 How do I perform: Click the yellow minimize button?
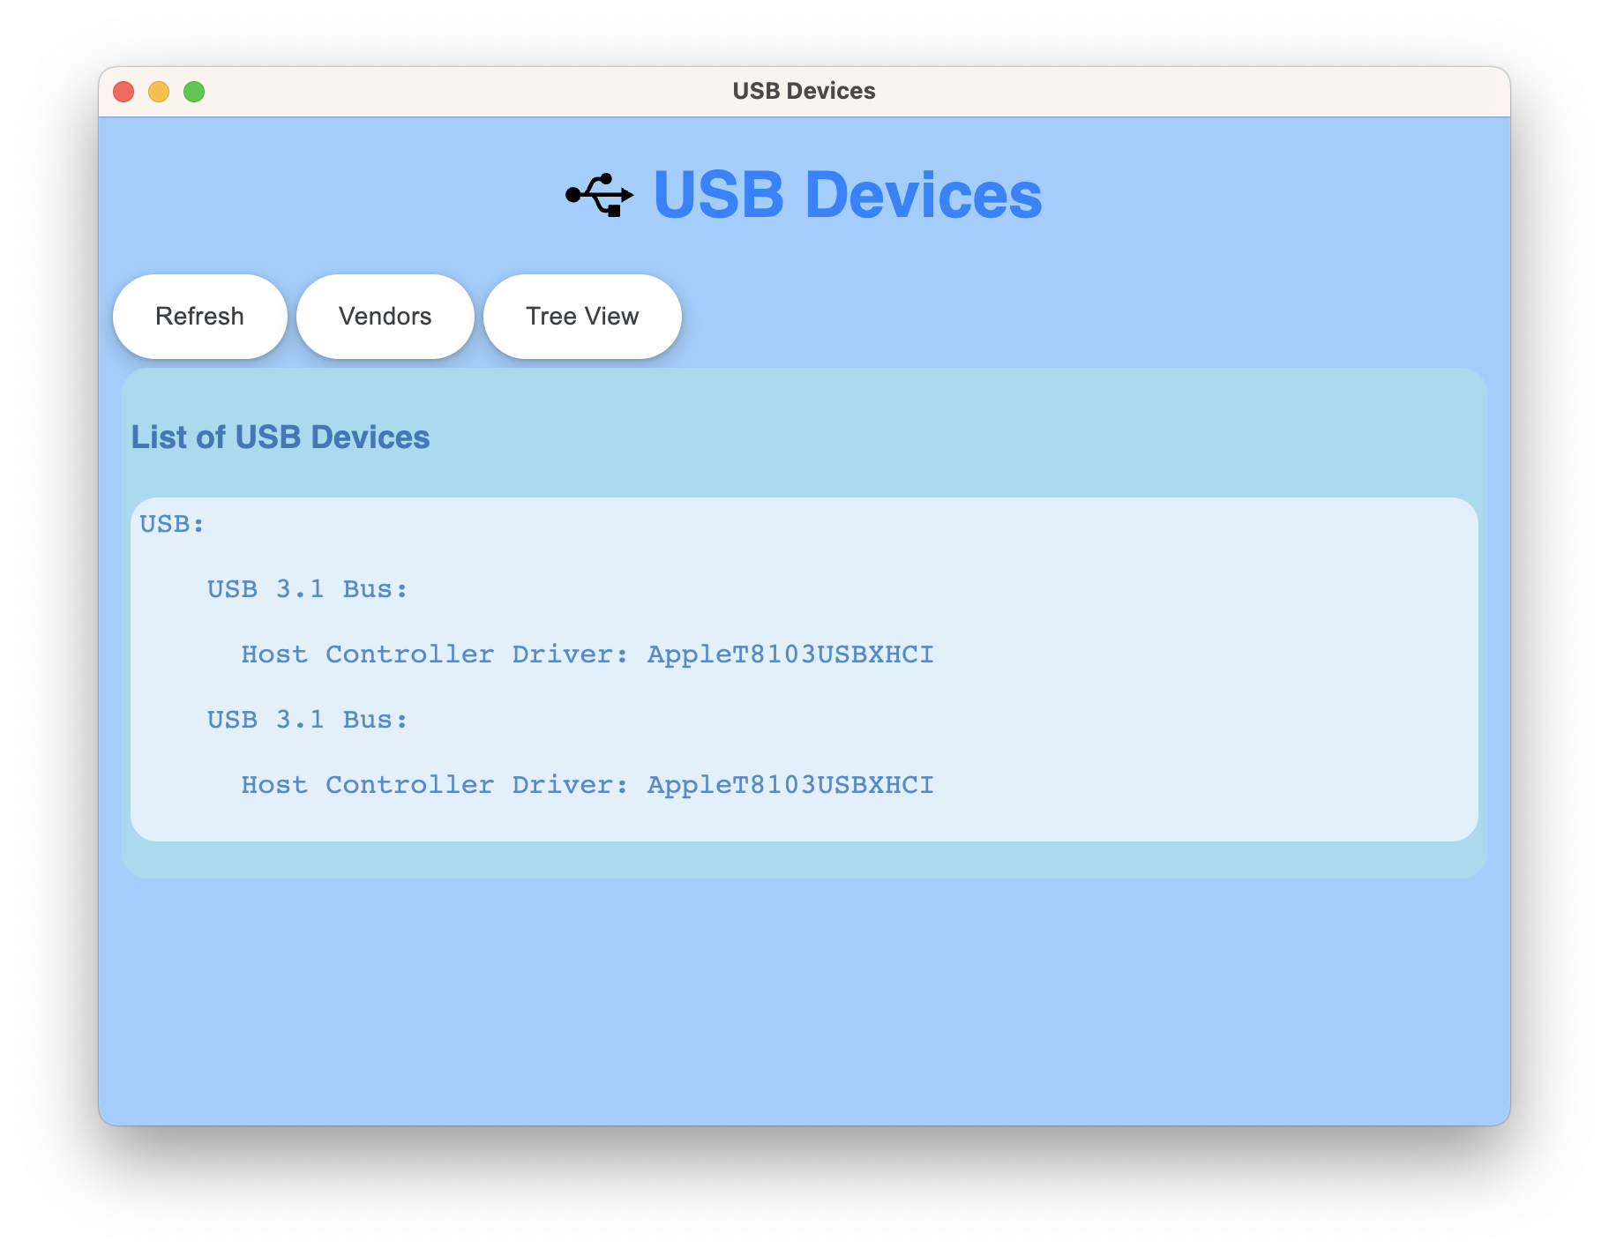[x=159, y=91]
